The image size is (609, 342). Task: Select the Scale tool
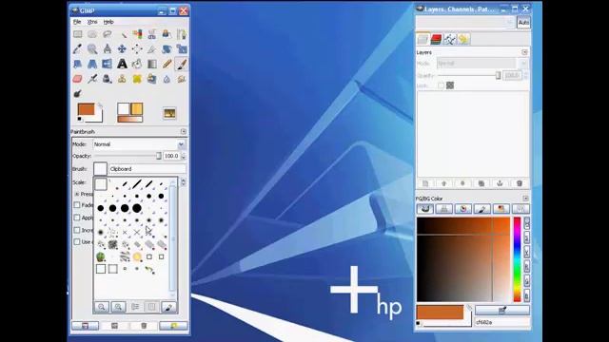[182, 48]
